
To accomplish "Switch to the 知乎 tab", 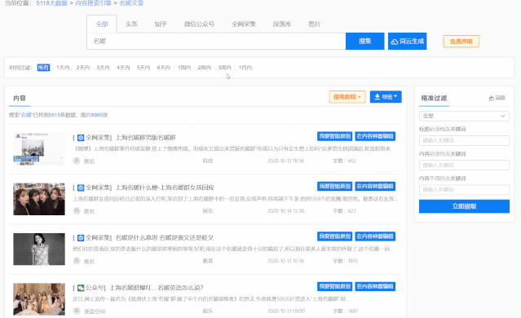I will [161, 24].
